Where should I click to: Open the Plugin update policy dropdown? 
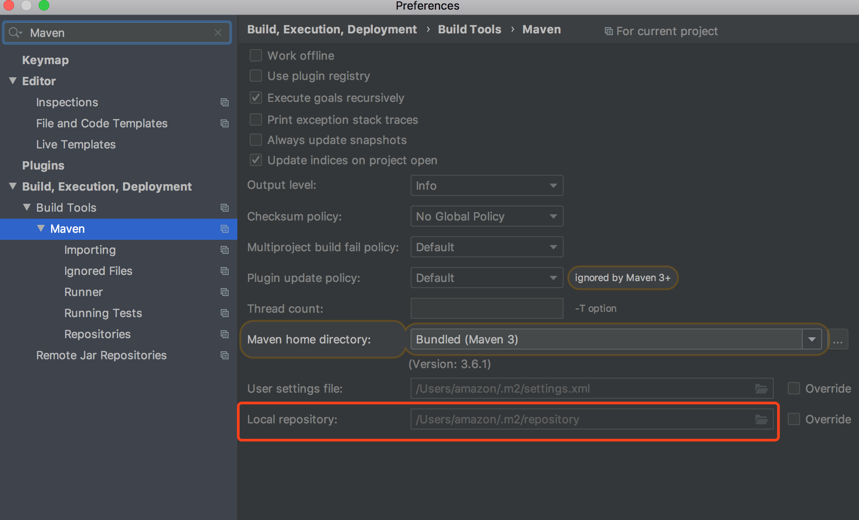coord(487,278)
